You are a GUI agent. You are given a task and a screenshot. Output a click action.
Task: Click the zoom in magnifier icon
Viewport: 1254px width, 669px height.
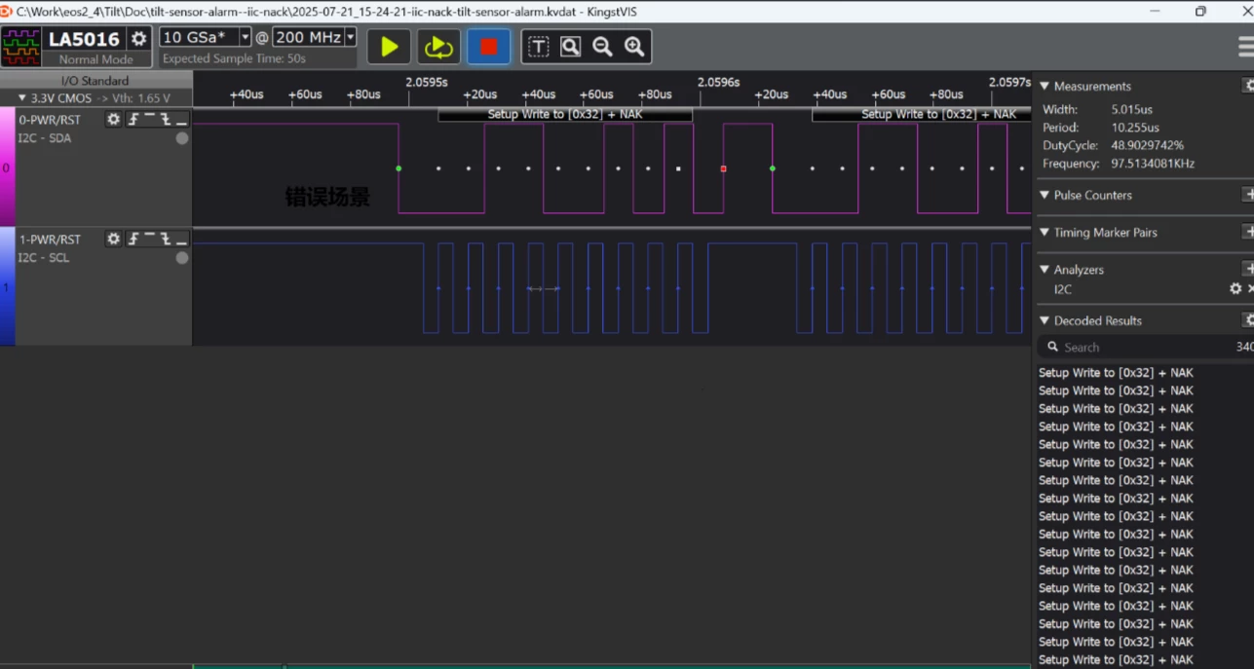click(x=634, y=47)
